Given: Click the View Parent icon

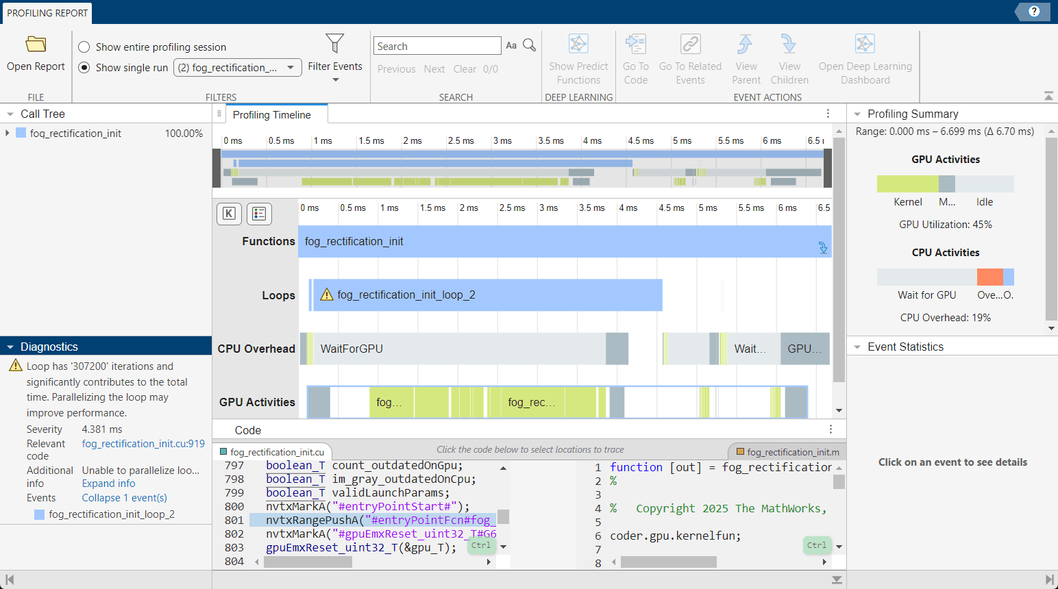Looking at the screenshot, I should [x=746, y=44].
